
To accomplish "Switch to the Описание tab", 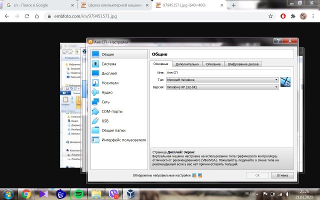I will [213, 64].
